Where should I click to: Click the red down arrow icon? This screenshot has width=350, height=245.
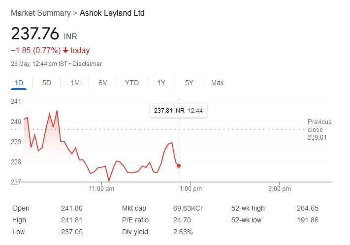(65, 50)
